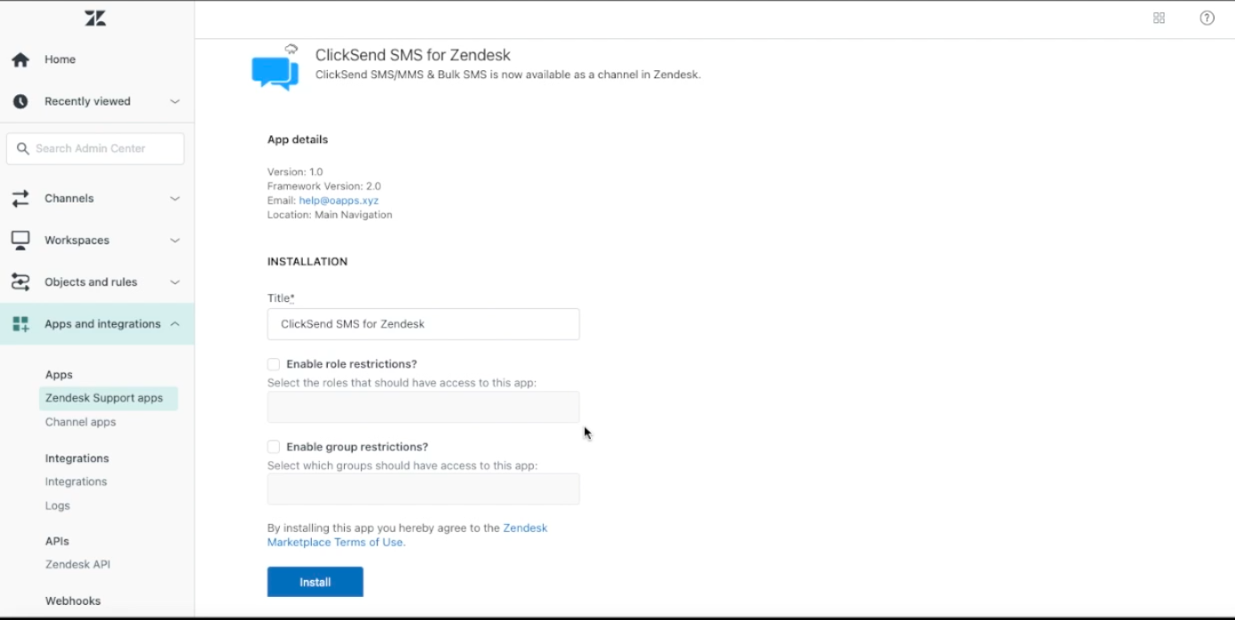This screenshot has width=1235, height=620.
Task: Click the "Location: Main Navigation" text
Action: click(330, 215)
